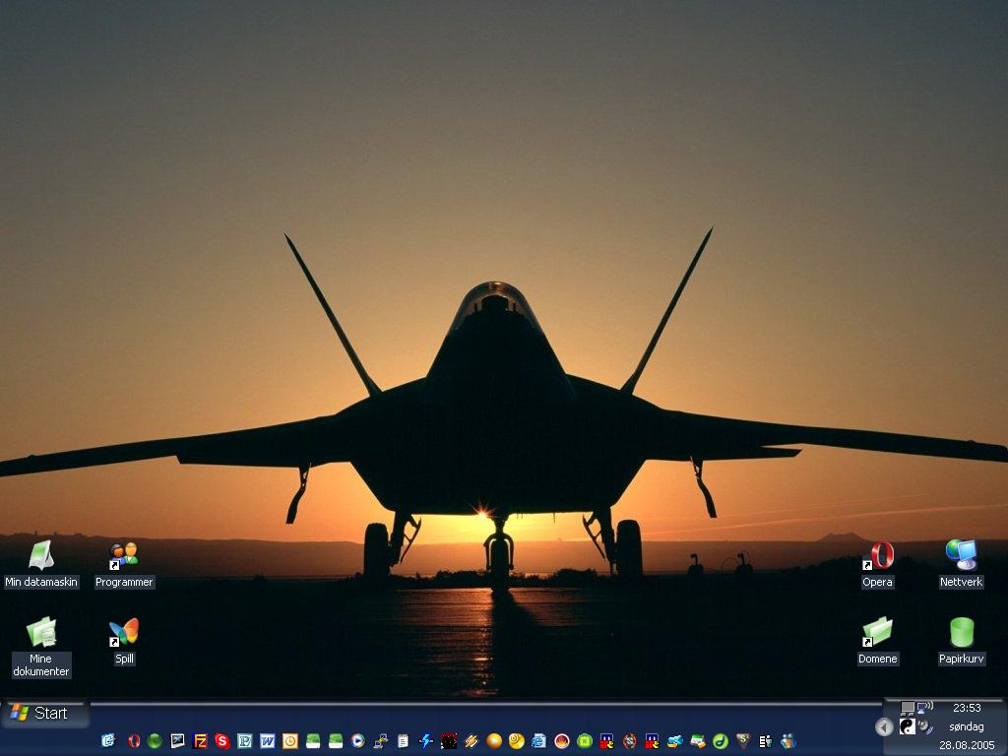The image size is (1008, 756).
Task: Click the circular sync arrows quick launch icon
Action: pos(629,740)
